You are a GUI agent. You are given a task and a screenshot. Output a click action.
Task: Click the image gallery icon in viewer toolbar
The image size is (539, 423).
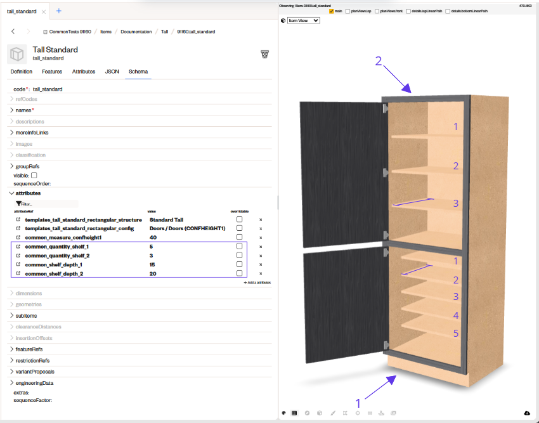click(x=394, y=413)
